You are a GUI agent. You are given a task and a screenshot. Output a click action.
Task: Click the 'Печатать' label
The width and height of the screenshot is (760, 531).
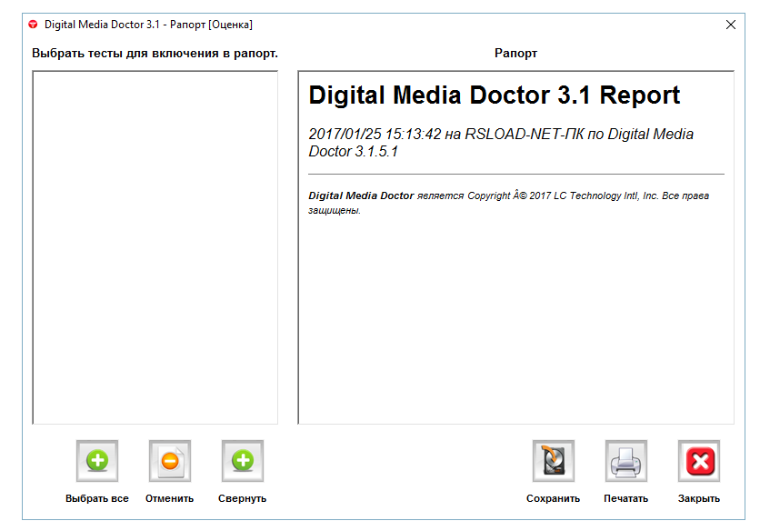point(625,498)
